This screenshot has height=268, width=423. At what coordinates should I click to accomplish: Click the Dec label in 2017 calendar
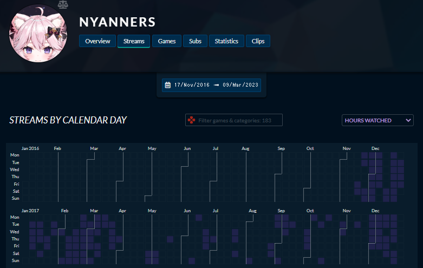coord(375,211)
